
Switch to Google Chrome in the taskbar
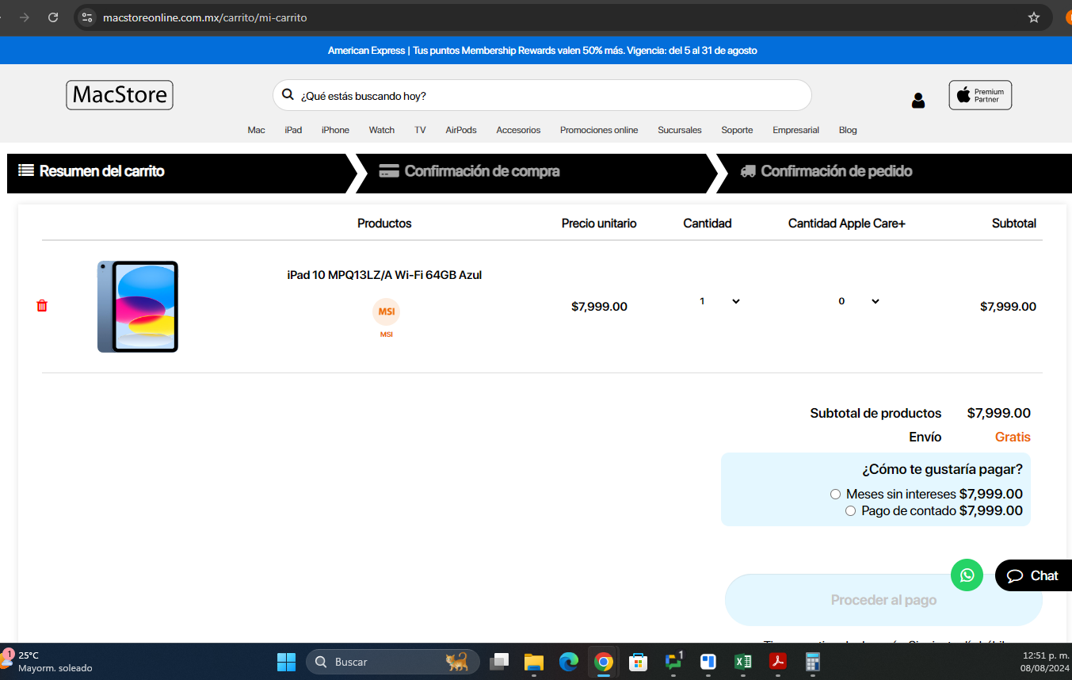(604, 662)
